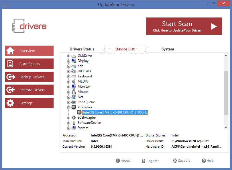The image size is (232, 170).
Task: Expand the SCSIAdapter tree node
Action: pyautogui.click(x=68, y=118)
